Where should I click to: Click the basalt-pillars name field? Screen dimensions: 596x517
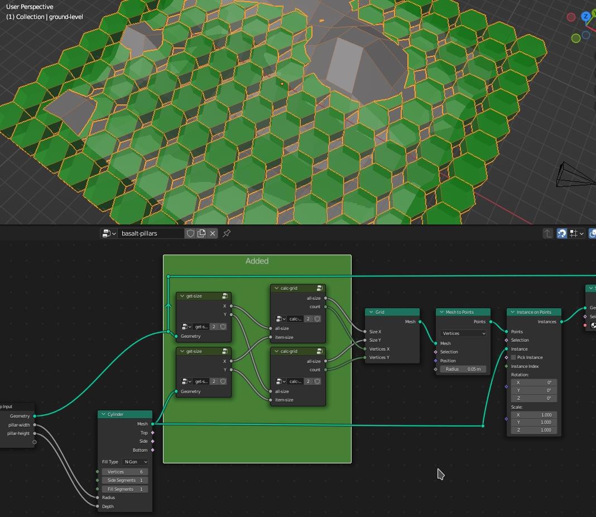pos(150,233)
